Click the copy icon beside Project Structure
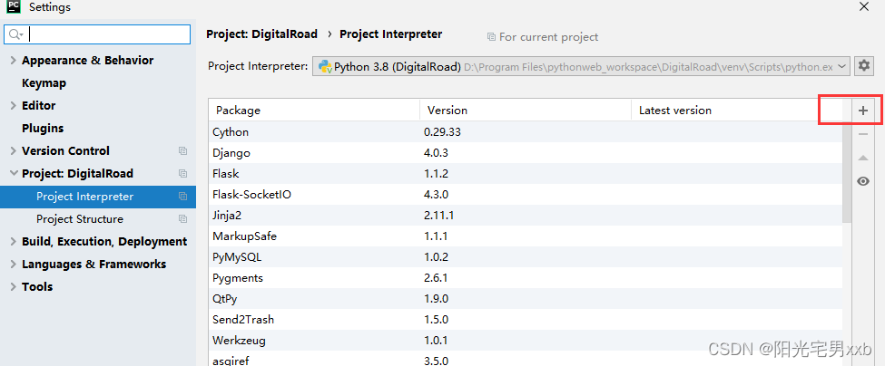 coord(182,219)
